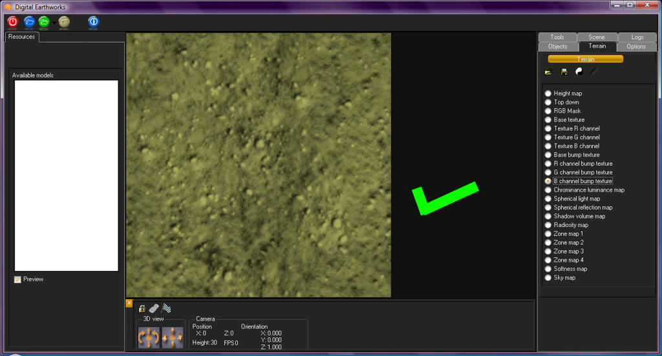Screen dimensions: 662x356
Task: Click the checkered flag icon
Action: coord(166,309)
